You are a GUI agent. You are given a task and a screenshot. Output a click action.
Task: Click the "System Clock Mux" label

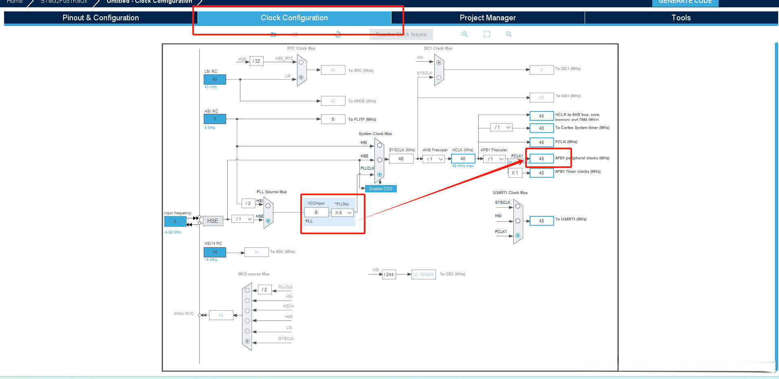pos(375,134)
